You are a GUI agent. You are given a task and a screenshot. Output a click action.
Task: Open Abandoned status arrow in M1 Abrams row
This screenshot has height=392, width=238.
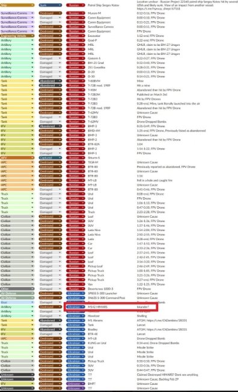coord(60,320)
